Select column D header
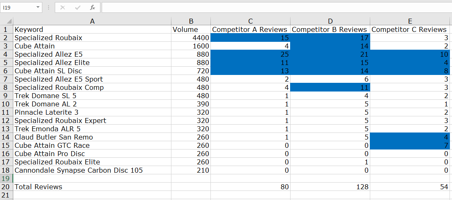Viewport: 452px width, 200px height. (x=330, y=21)
